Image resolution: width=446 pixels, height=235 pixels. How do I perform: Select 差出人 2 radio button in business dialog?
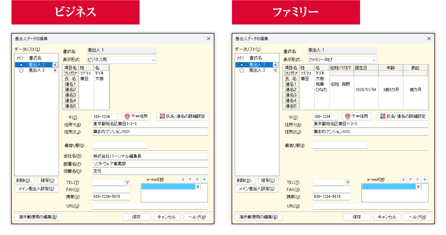(x=21, y=70)
